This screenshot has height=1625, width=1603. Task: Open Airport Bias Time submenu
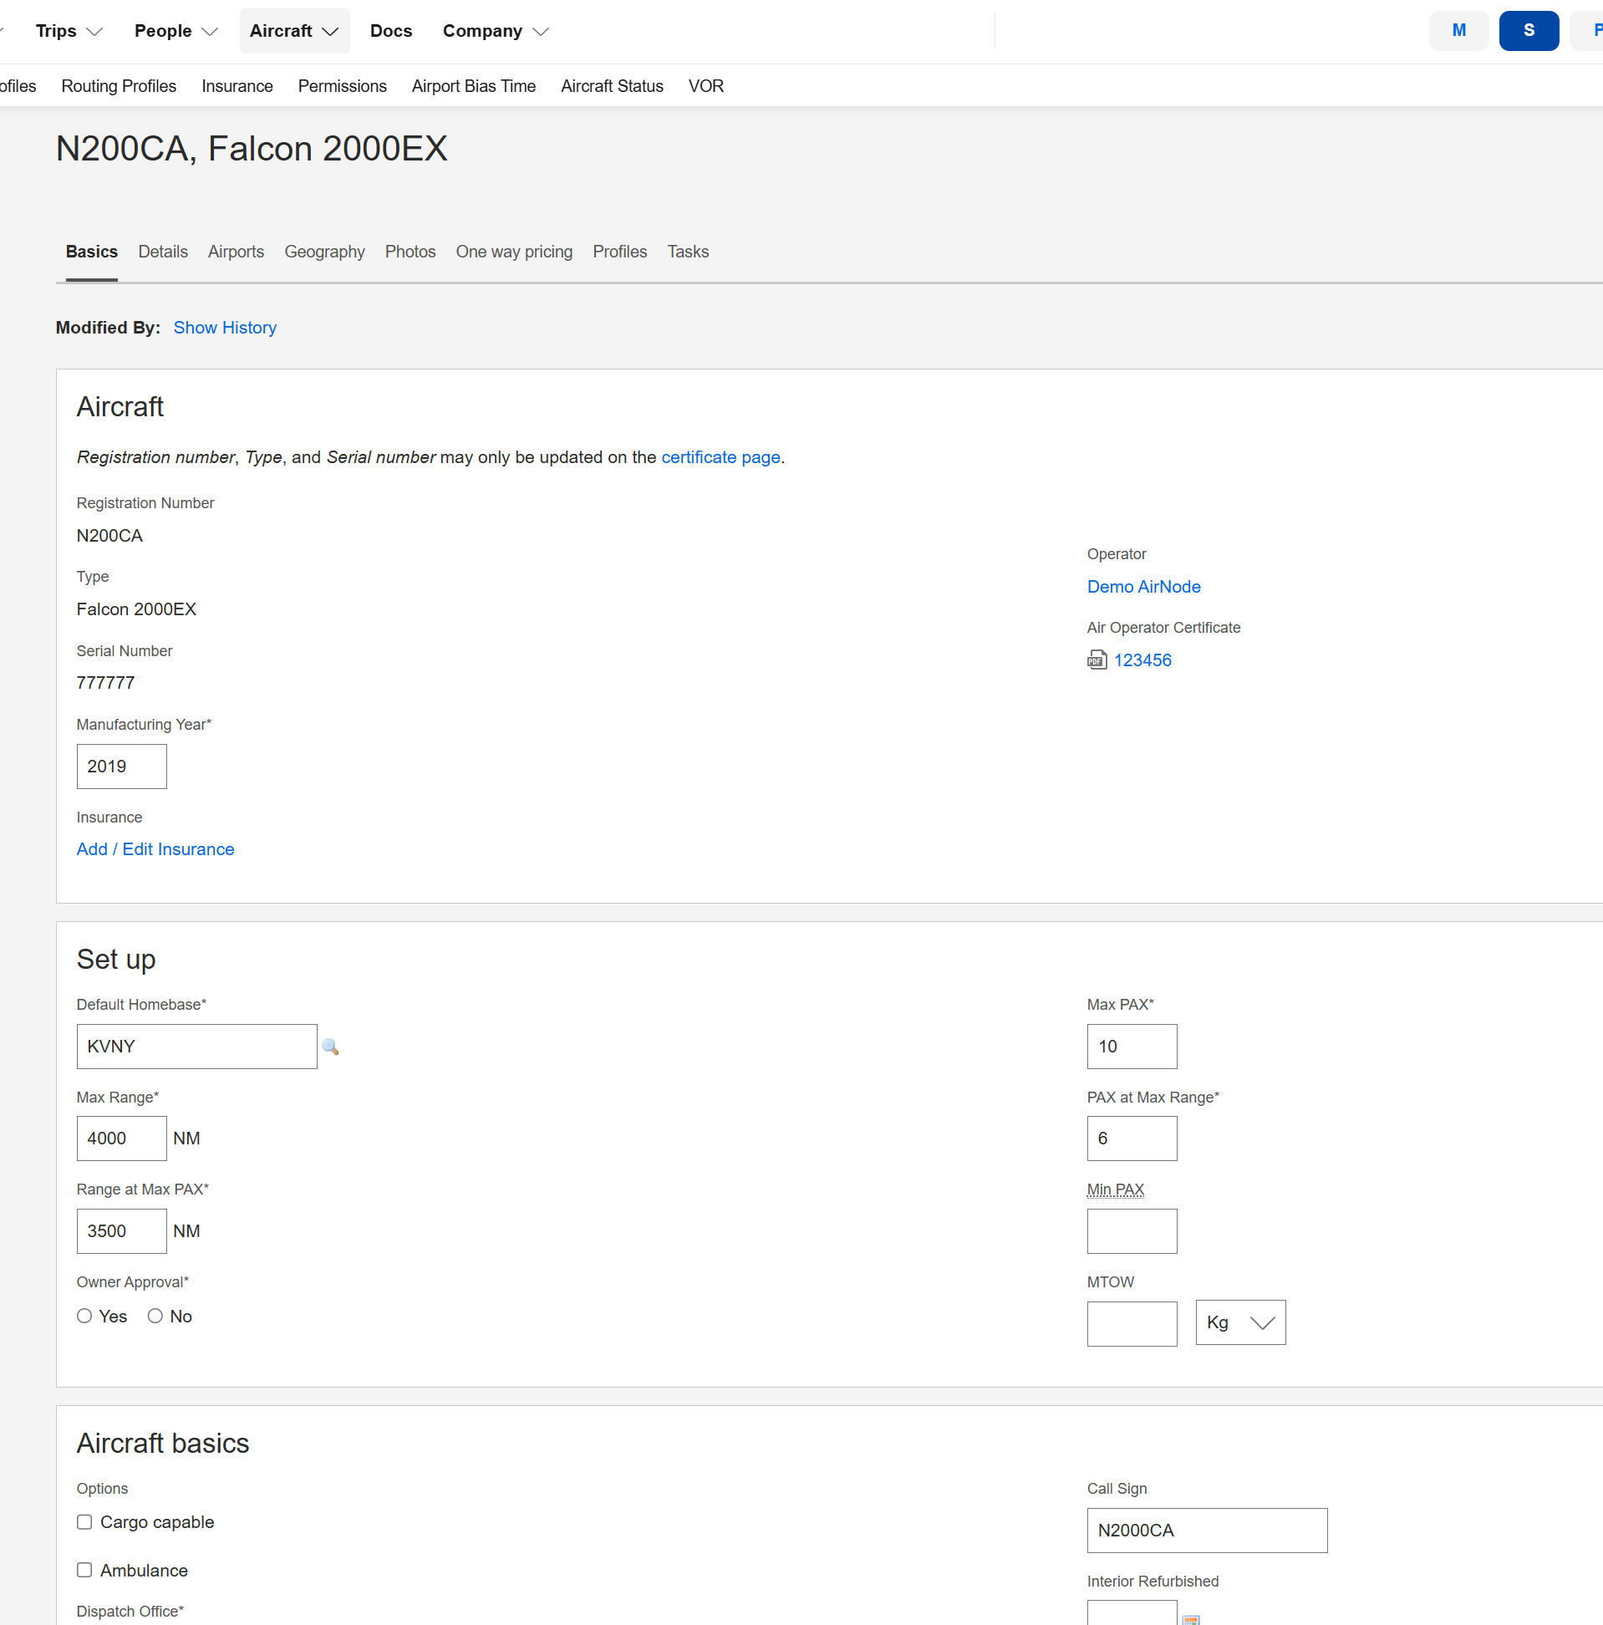[474, 86]
